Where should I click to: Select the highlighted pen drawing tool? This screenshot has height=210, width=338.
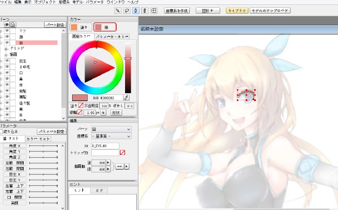click(136, 10)
